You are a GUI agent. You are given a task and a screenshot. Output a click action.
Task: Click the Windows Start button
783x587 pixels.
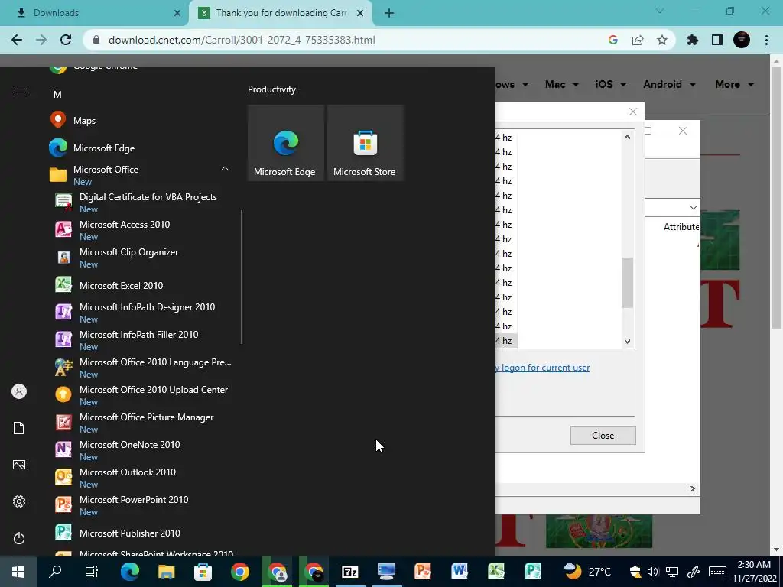pos(18,572)
